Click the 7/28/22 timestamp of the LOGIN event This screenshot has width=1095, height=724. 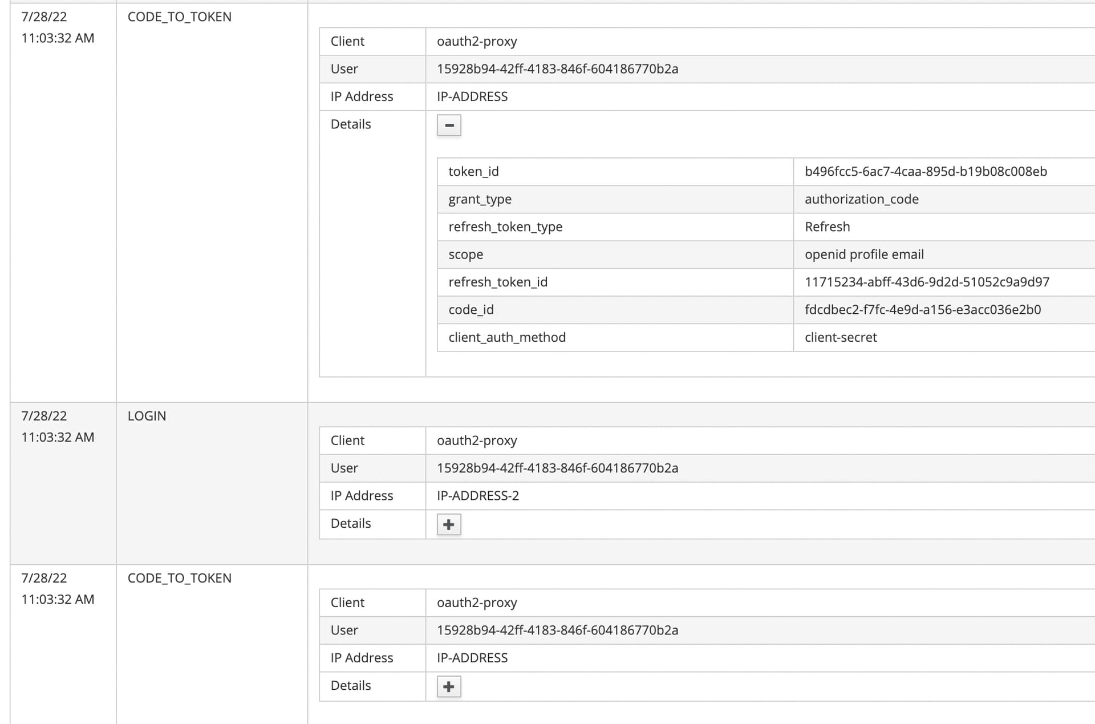click(43, 415)
